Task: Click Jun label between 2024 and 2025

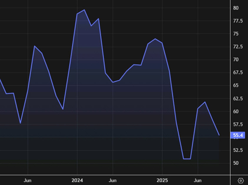Action: coord(113,180)
